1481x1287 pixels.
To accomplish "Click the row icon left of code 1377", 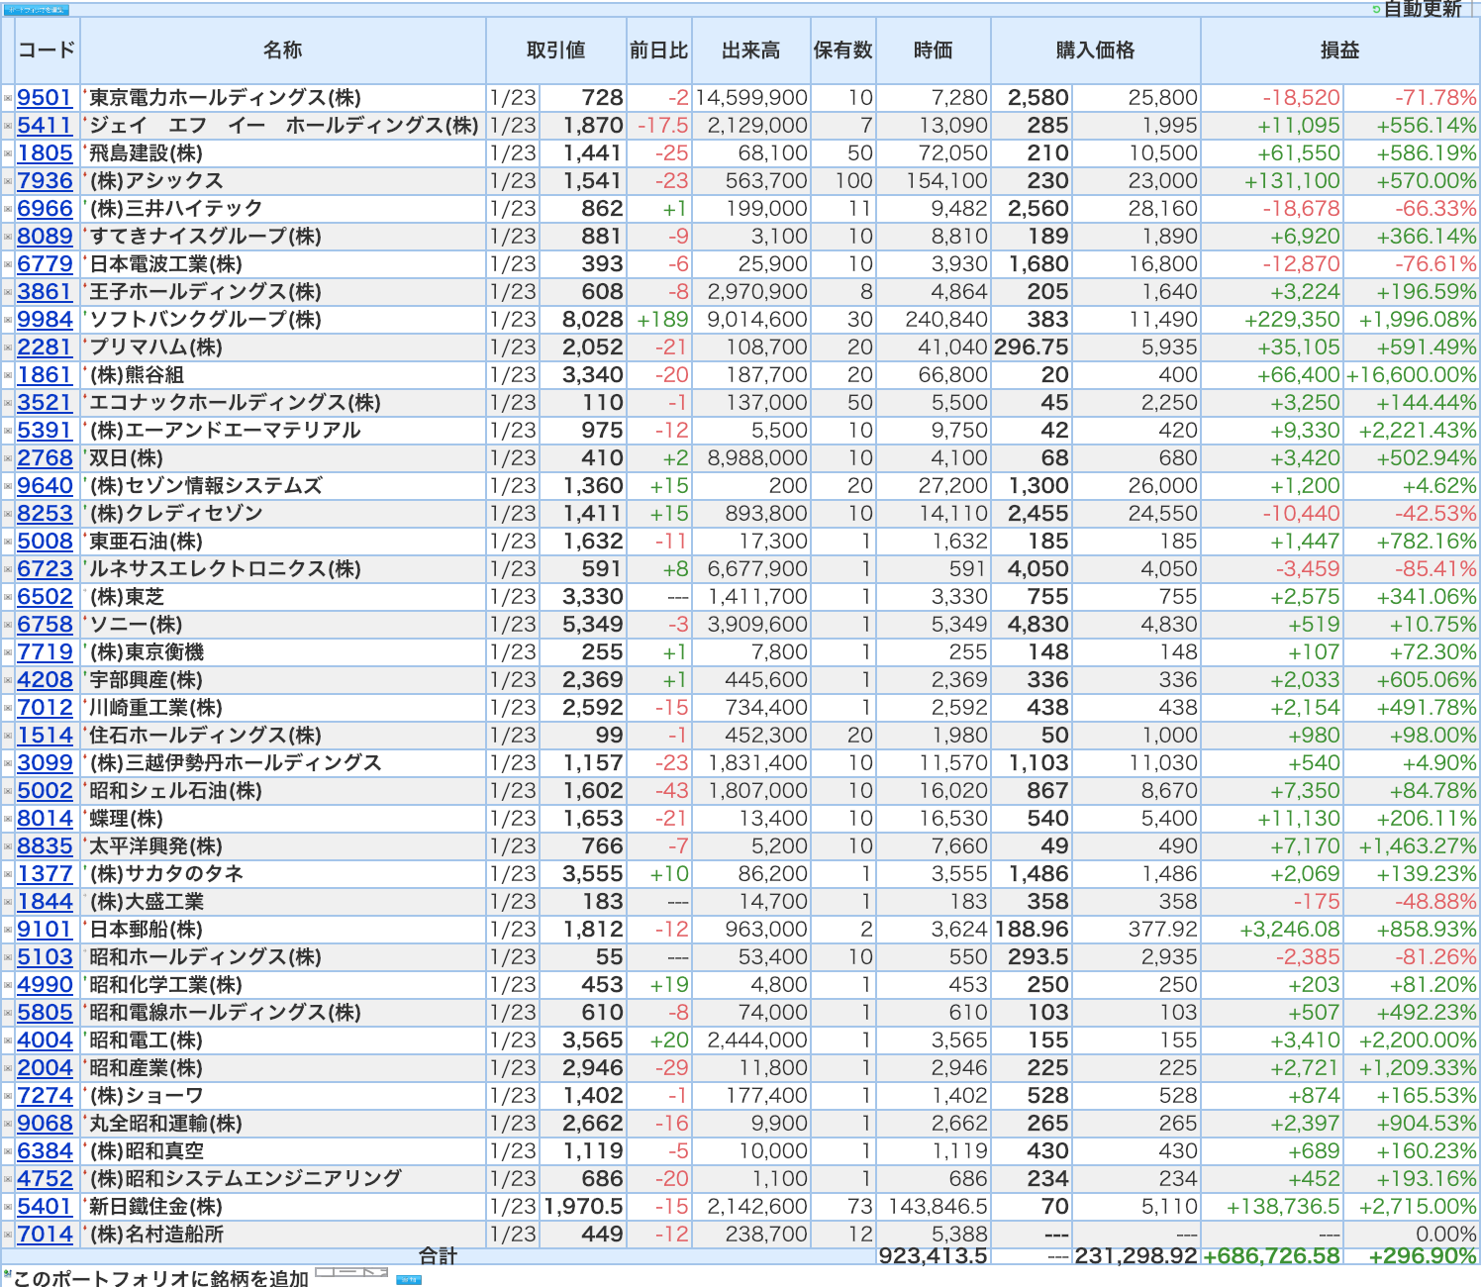I will pyautogui.click(x=8, y=874).
